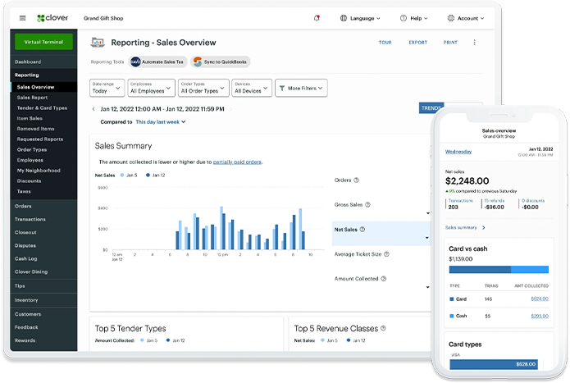
Task: Click the Automate Sales Tax tool
Action: (157, 62)
